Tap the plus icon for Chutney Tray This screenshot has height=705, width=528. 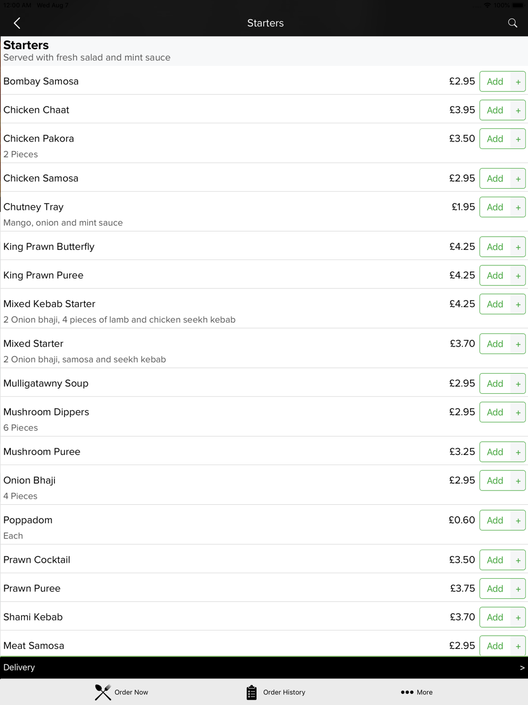(x=518, y=207)
